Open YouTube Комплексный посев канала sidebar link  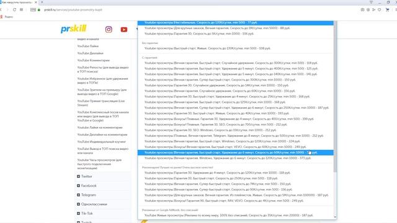pyautogui.click(x=103, y=116)
